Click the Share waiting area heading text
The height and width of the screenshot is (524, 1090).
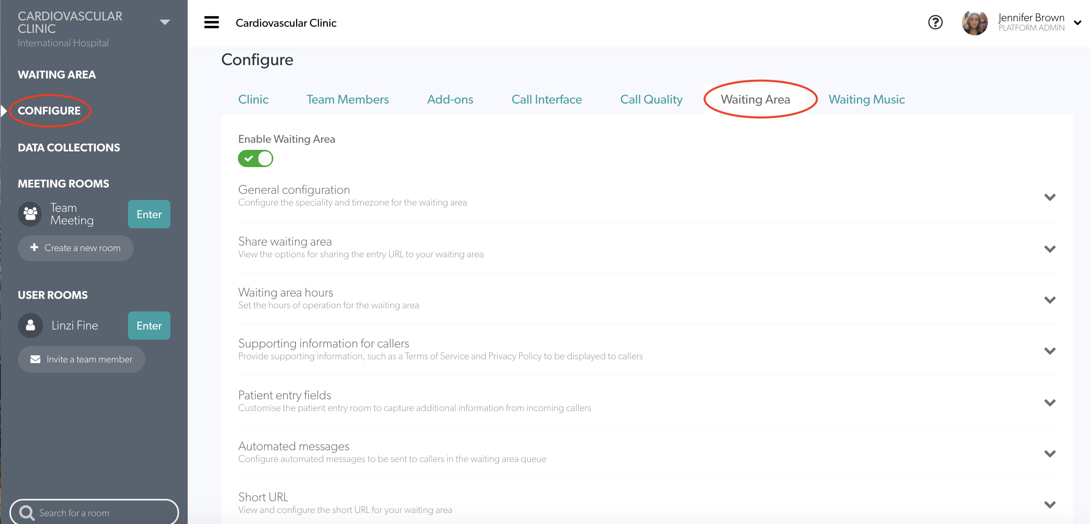285,241
